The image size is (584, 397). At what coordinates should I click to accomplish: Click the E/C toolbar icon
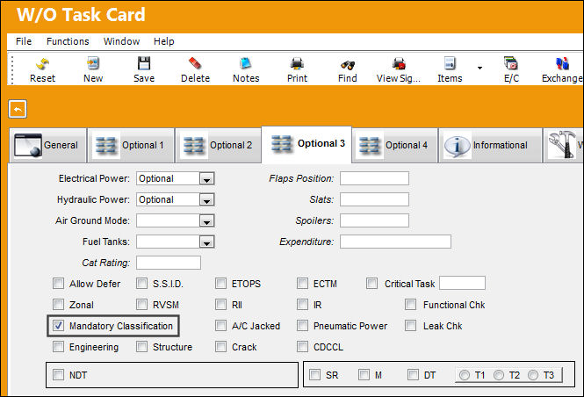(511, 64)
